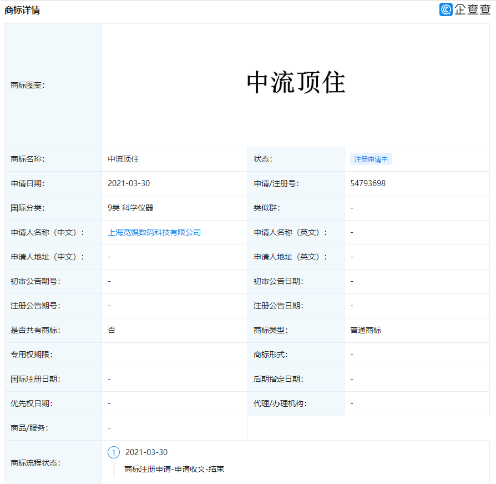The height and width of the screenshot is (484, 496).
Task: Click the application number 54793698
Action: click(368, 183)
